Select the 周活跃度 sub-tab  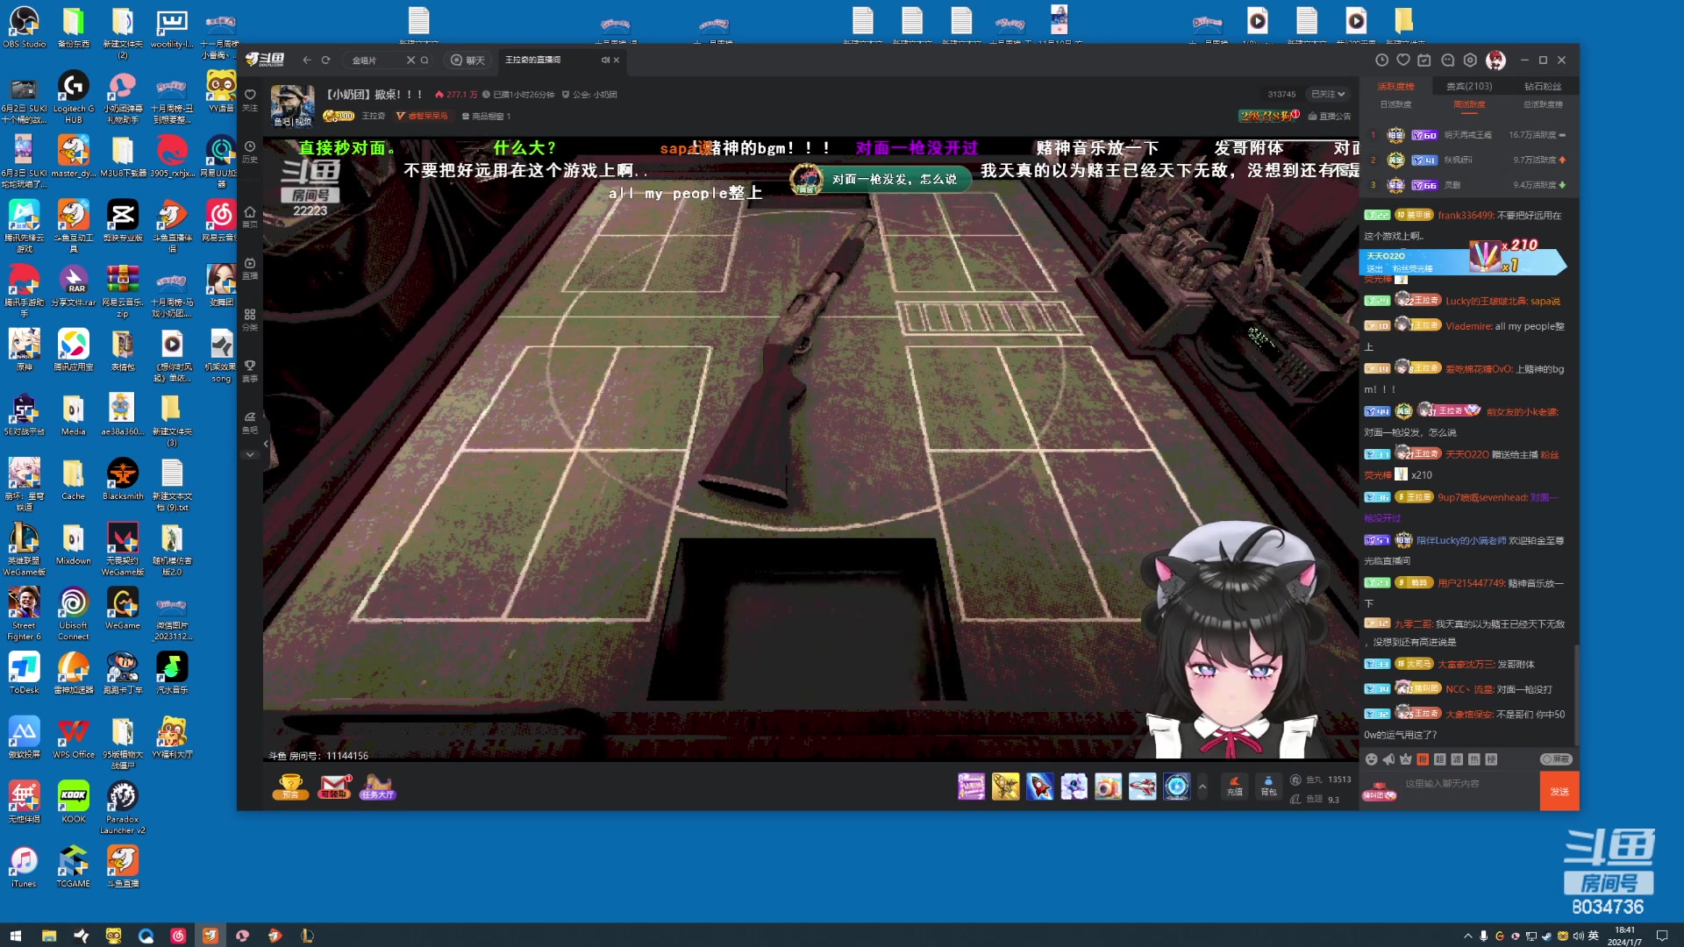[1469, 104]
